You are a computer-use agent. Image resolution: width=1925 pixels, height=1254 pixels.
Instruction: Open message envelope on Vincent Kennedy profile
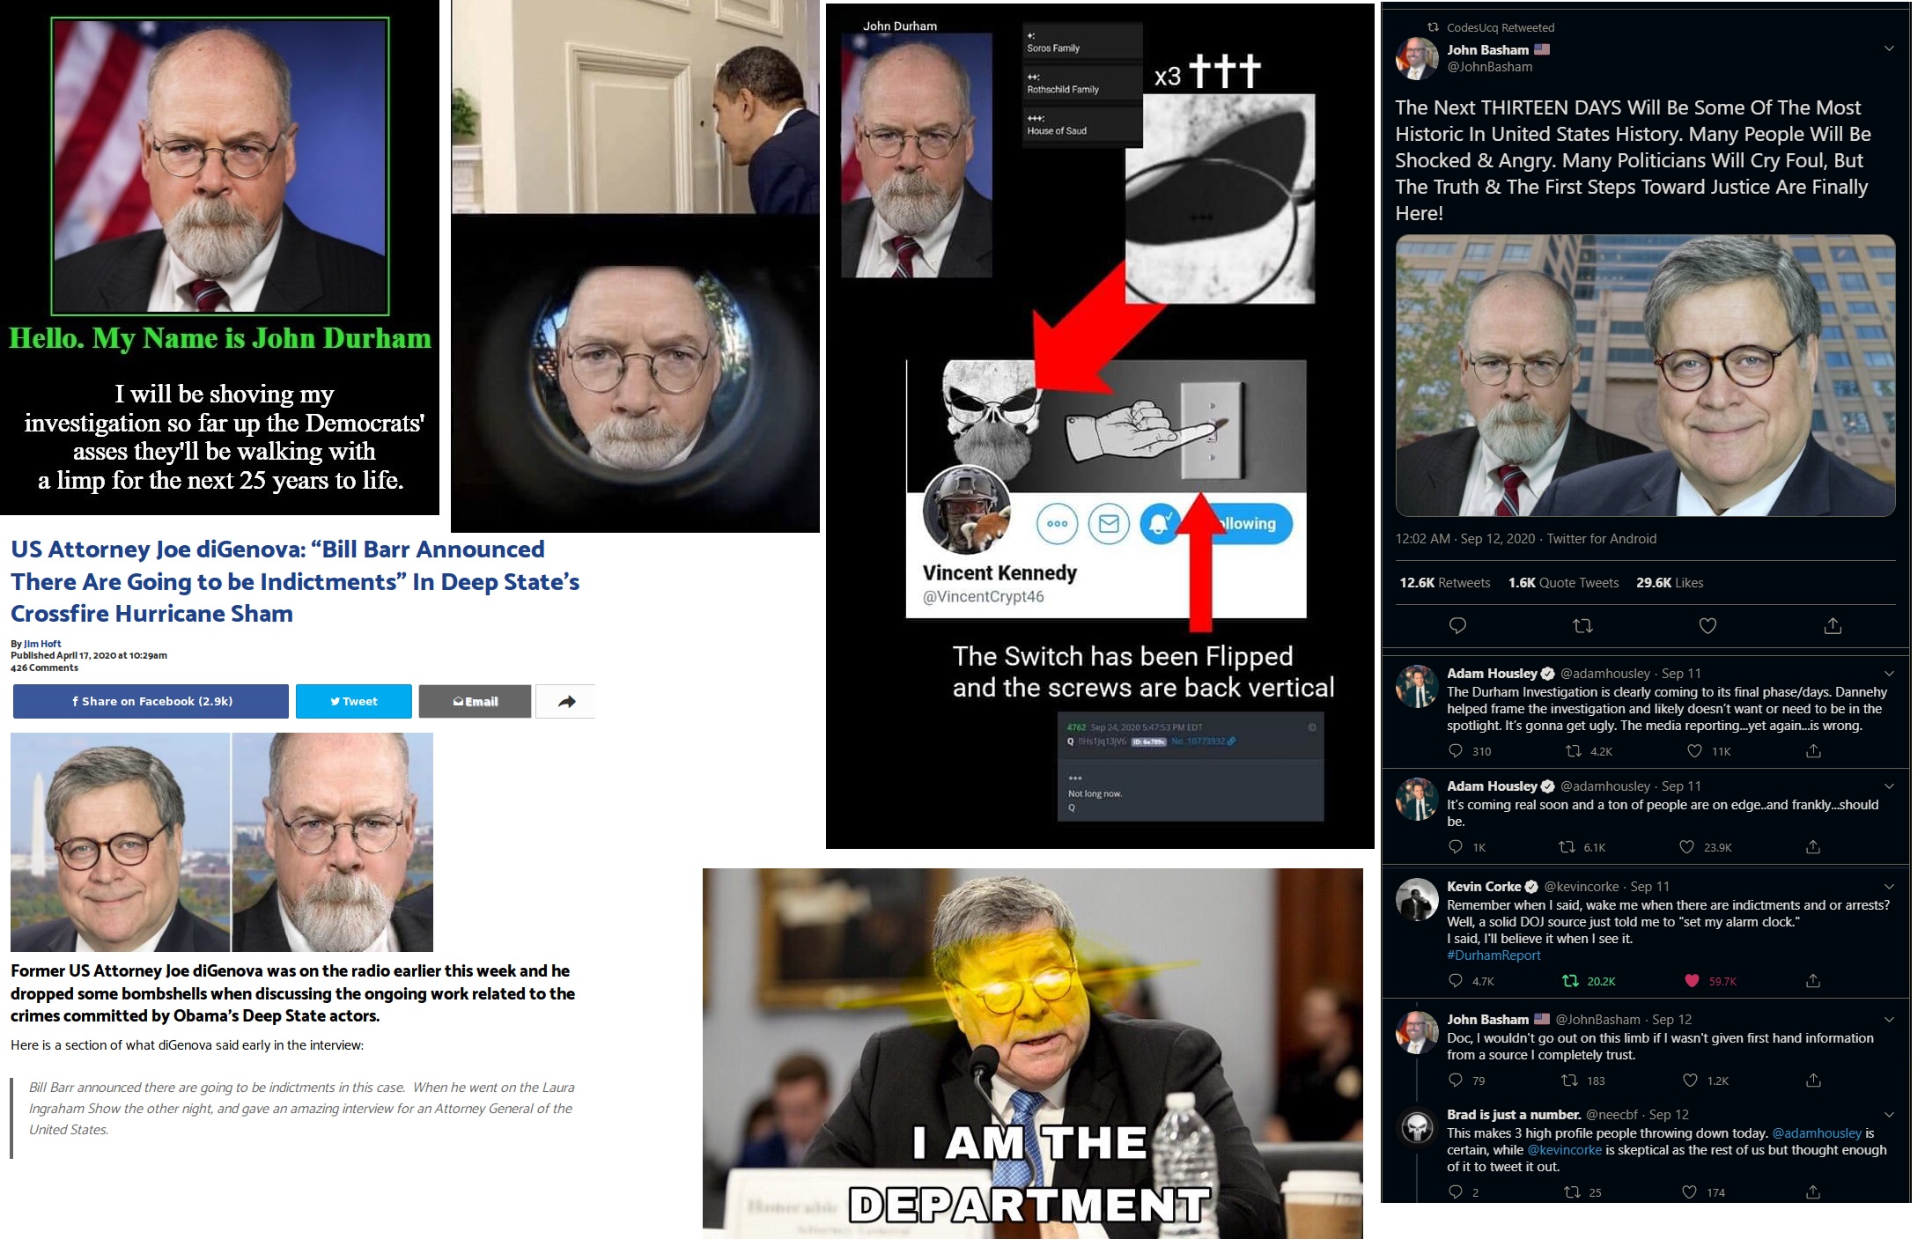coord(1109,524)
